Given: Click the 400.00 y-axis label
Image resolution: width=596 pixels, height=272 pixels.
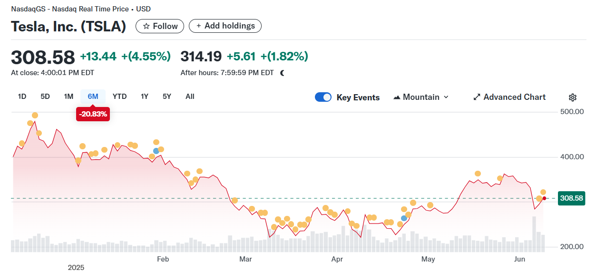Looking at the screenshot, I should pyautogui.click(x=572, y=157).
